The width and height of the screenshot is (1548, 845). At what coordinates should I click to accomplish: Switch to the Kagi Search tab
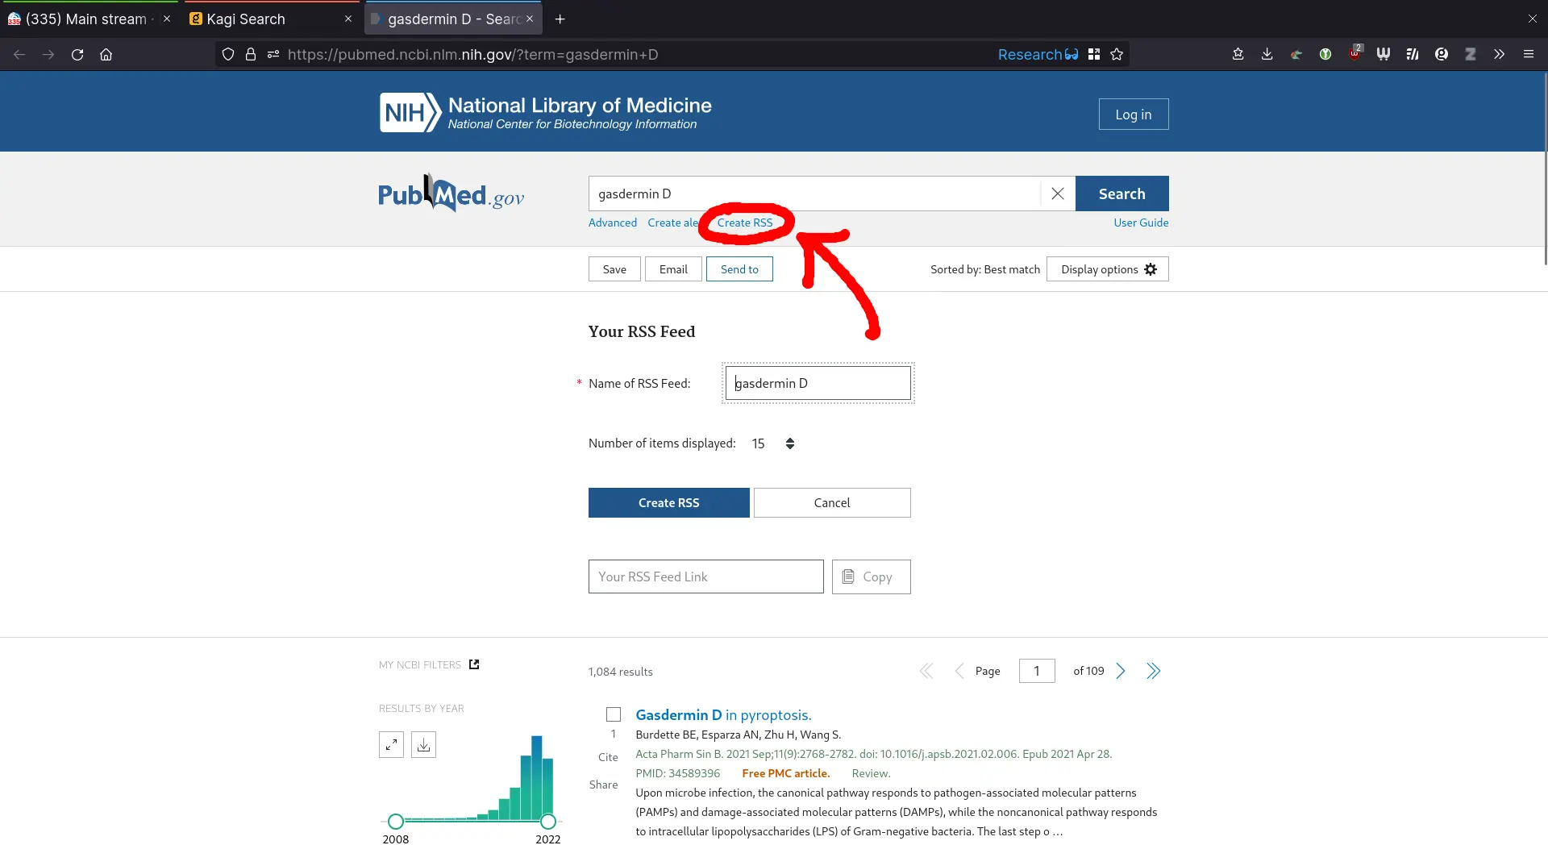(x=246, y=19)
